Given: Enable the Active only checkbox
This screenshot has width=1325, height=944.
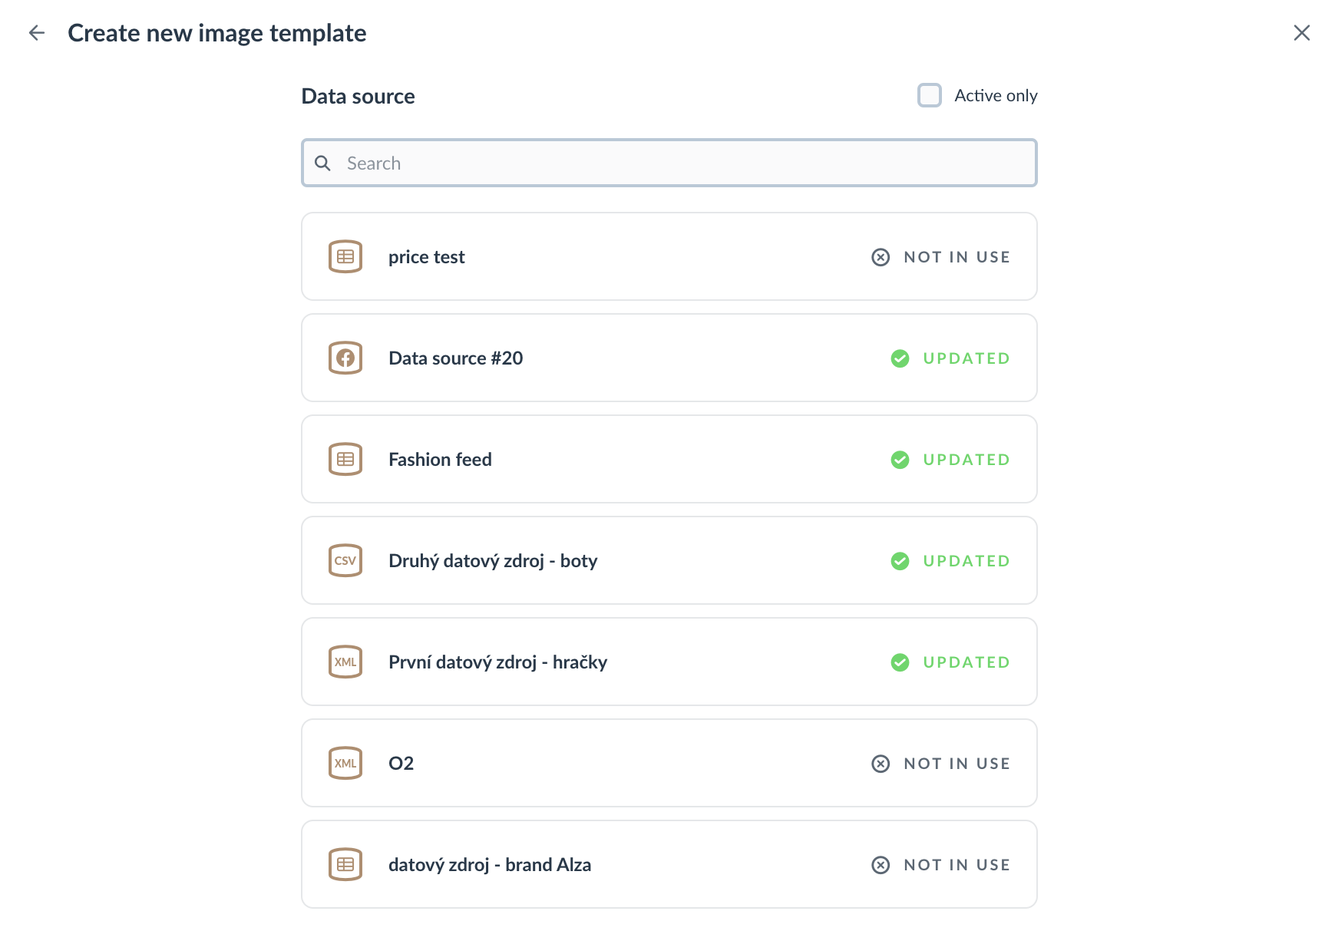Looking at the screenshot, I should [x=930, y=95].
